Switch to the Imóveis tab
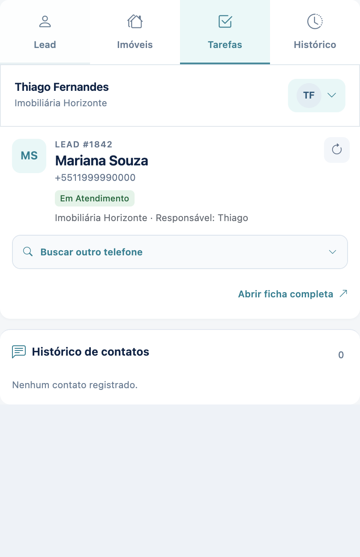 coord(135,32)
